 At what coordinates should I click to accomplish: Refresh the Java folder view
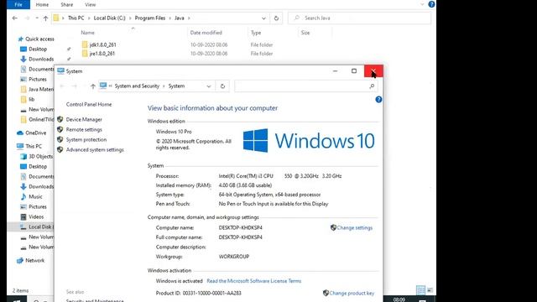coord(276,18)
